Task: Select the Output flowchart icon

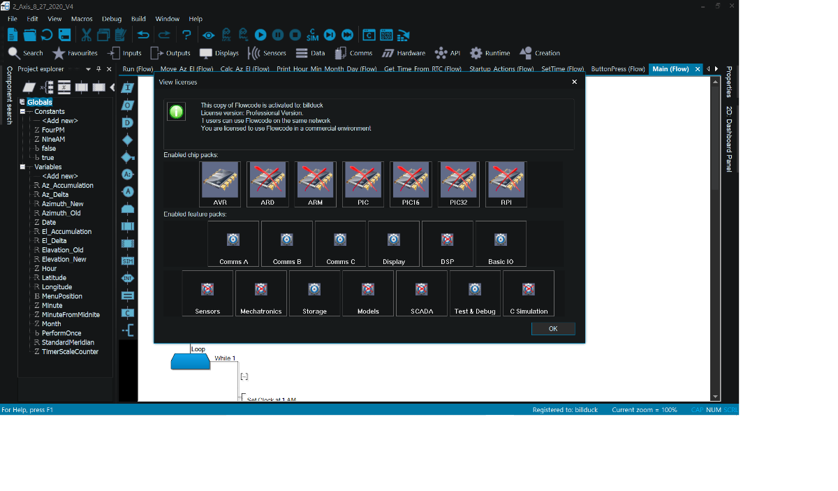Action: click(x=127, y=105)
